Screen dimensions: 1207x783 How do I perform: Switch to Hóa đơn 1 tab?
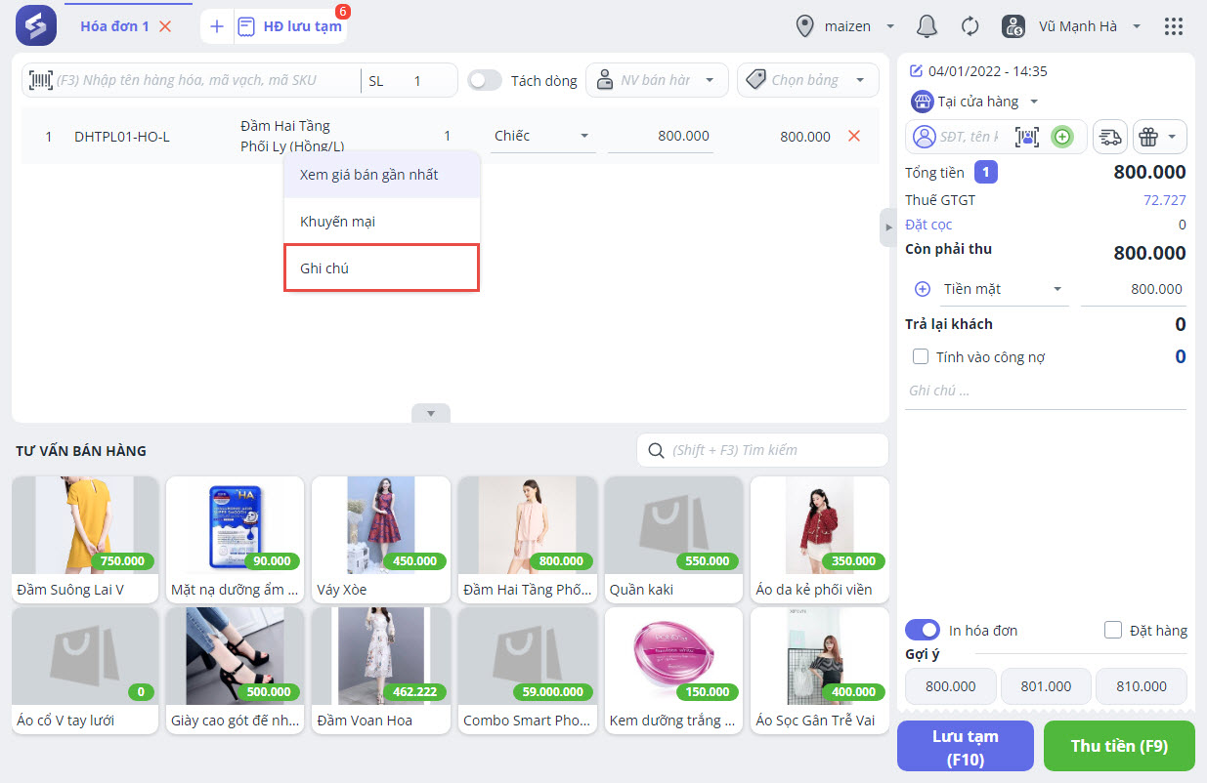(x=114, y=26)
